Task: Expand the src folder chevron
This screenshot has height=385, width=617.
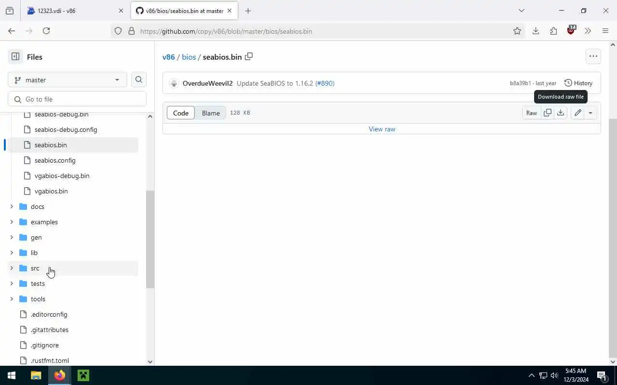Action: tap(12, 268)
